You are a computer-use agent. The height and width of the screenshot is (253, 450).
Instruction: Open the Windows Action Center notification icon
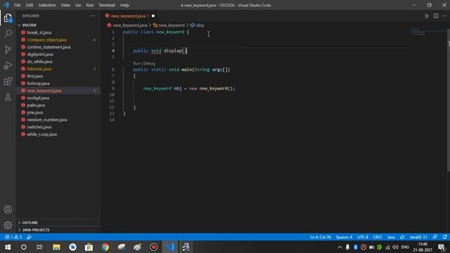(x=442, y=247)
